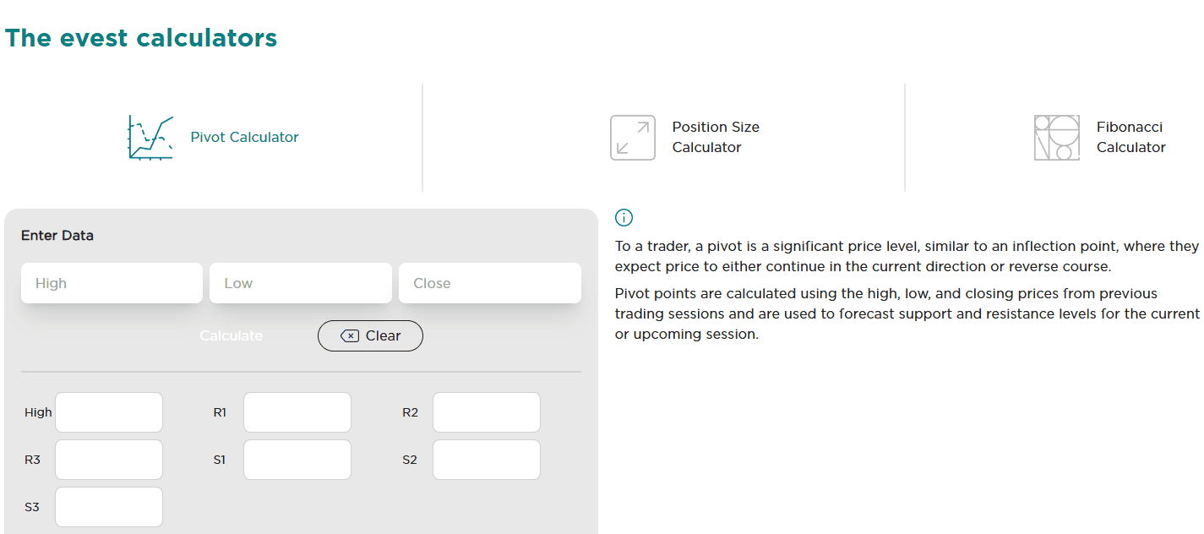1204x534 pixels.
Task: Switch to Pivot Calculator tab
Action: point(244,138)
